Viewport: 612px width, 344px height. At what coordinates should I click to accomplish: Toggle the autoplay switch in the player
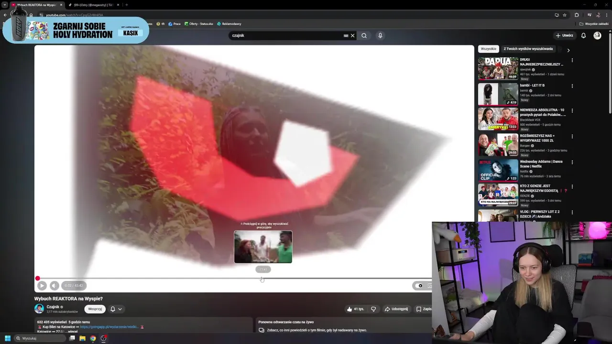(419, 286)
